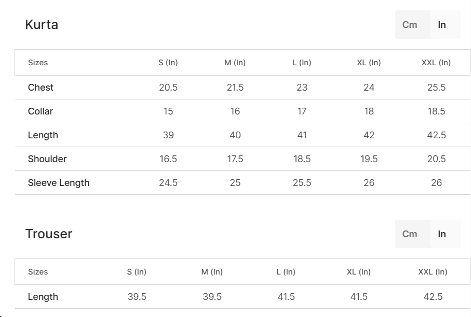Select the Shoulder row label

[x=47, y=159]
